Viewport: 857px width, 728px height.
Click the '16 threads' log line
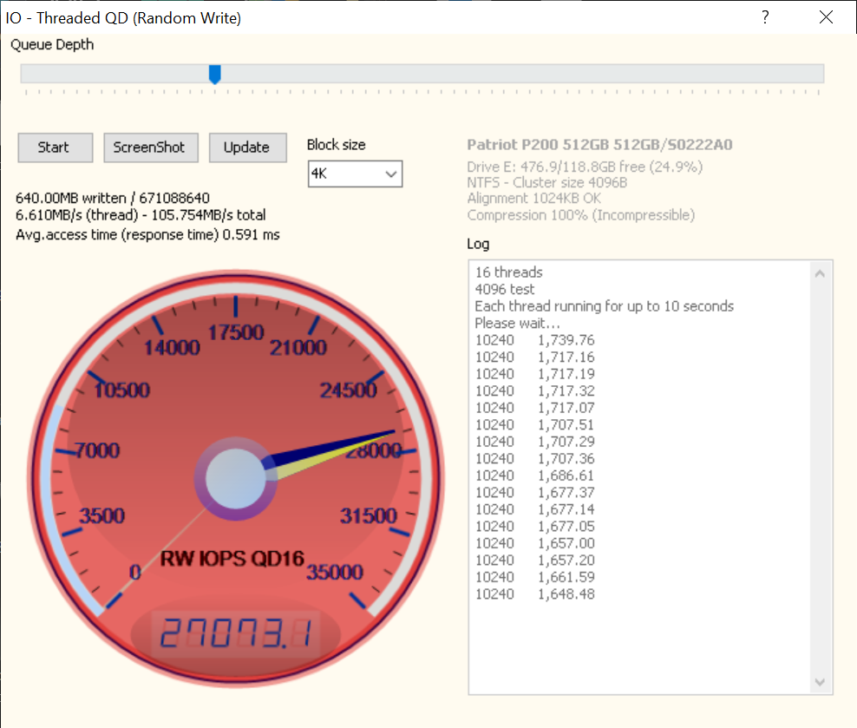click(509, 272)
